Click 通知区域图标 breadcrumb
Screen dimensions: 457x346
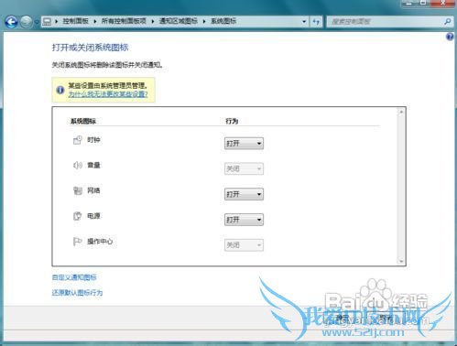179,21
